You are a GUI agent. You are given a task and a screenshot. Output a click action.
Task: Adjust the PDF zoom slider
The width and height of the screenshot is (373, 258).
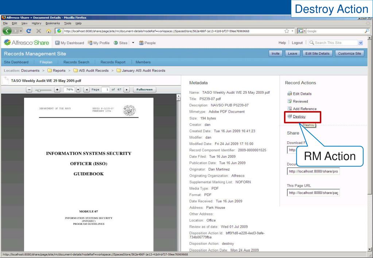tap(43, 90)
